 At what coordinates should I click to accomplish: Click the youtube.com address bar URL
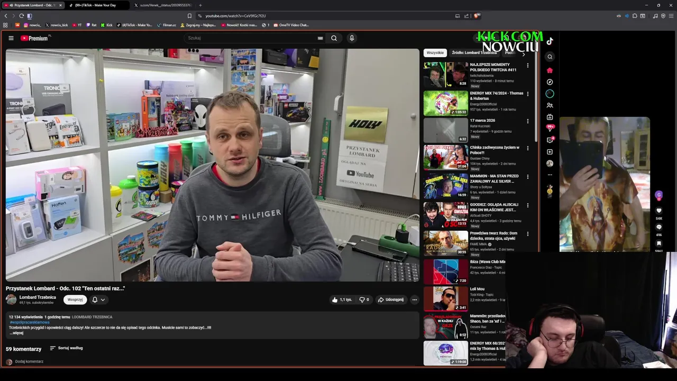pos(235,16)
